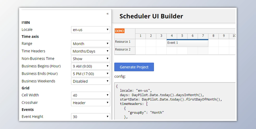This screenshot has width=256, height=129.
Task: Click day 7 column header
Action: coord(203,36)
